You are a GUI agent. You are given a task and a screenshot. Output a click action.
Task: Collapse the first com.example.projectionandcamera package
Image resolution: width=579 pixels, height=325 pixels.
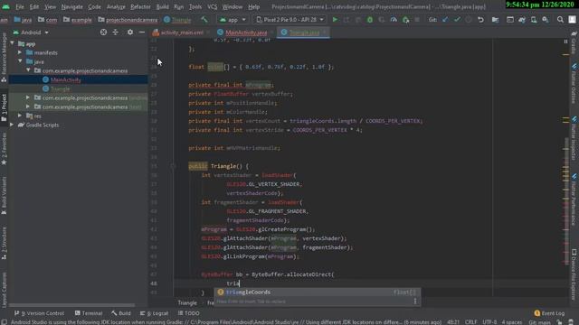28,70
